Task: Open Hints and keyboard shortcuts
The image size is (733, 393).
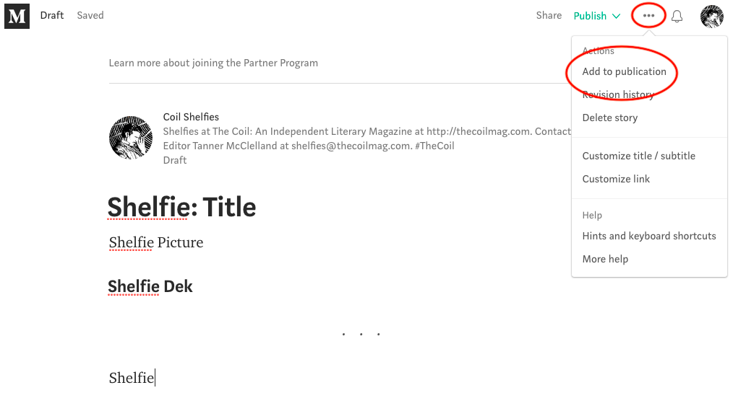Action: coord(649,236)
